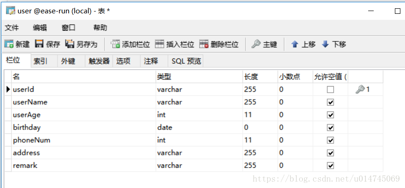Maximize the user table window

pos(398,11)
